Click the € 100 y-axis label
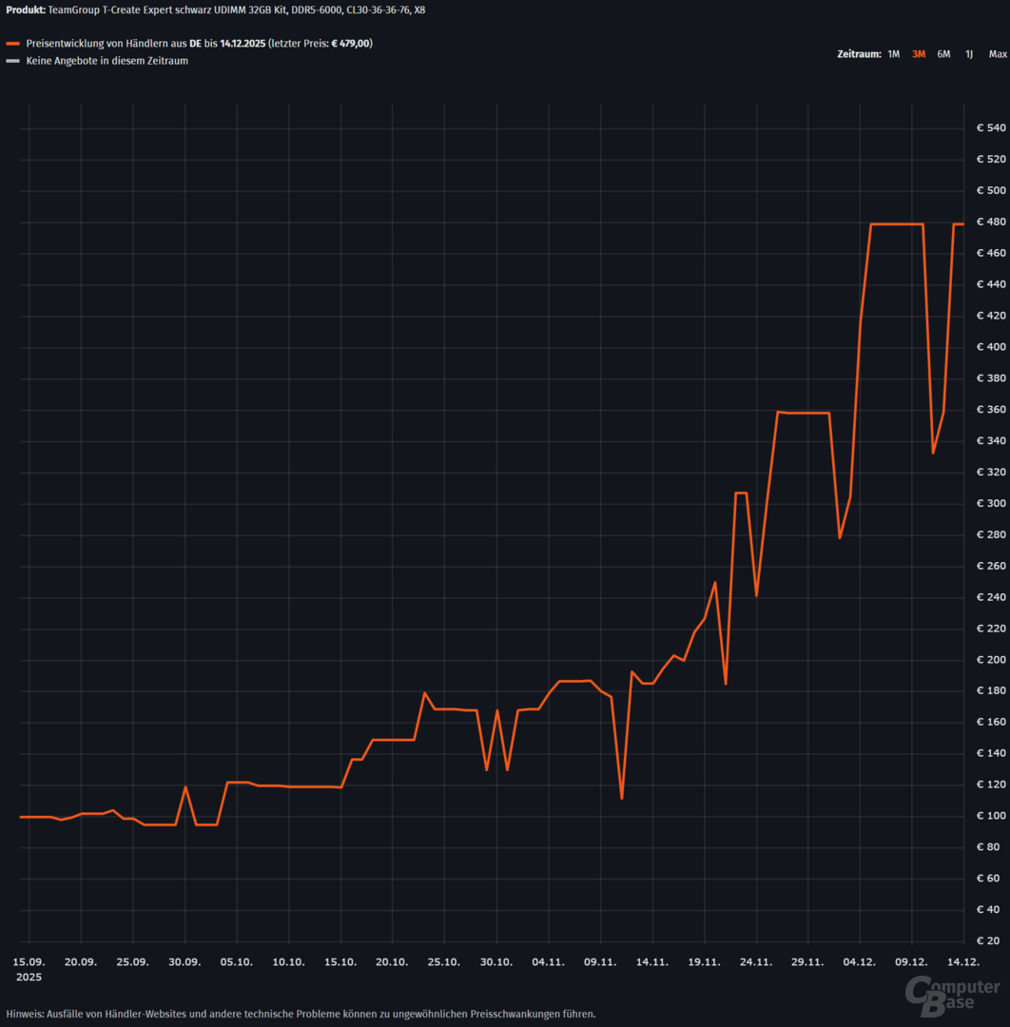 991,816
